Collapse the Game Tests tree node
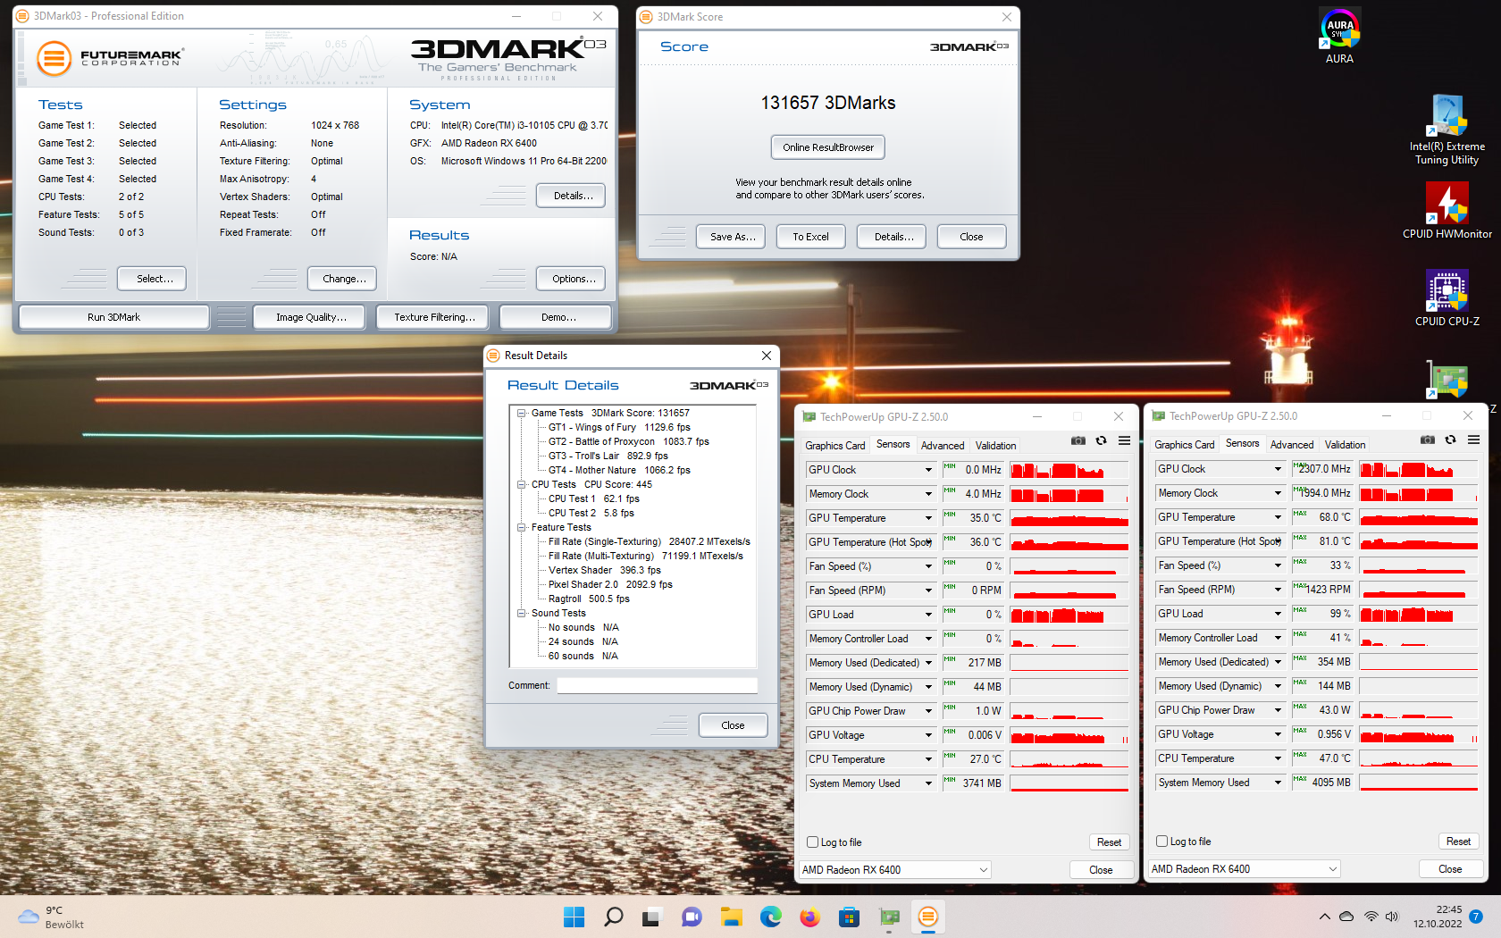1501x938 pixels. pos(523,413)
